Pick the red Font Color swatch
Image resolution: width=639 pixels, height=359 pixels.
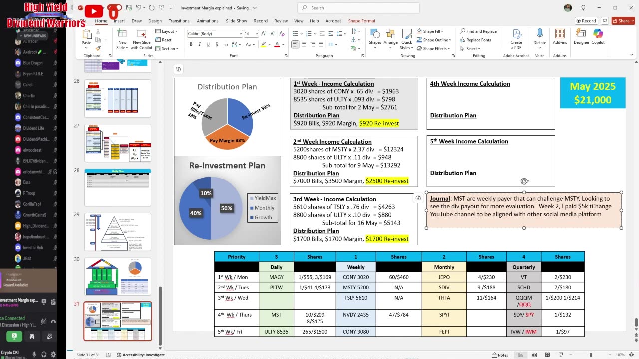point(277,45)
